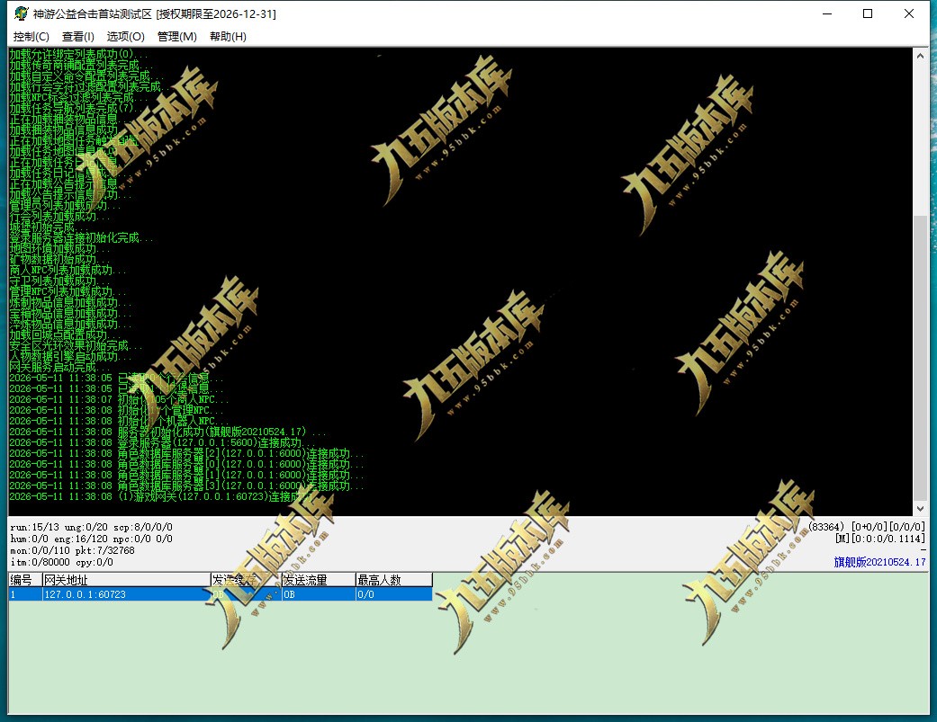Click the run:15/13 status line
The height and width of the screenshot is (722, 937).
(92, 528)
